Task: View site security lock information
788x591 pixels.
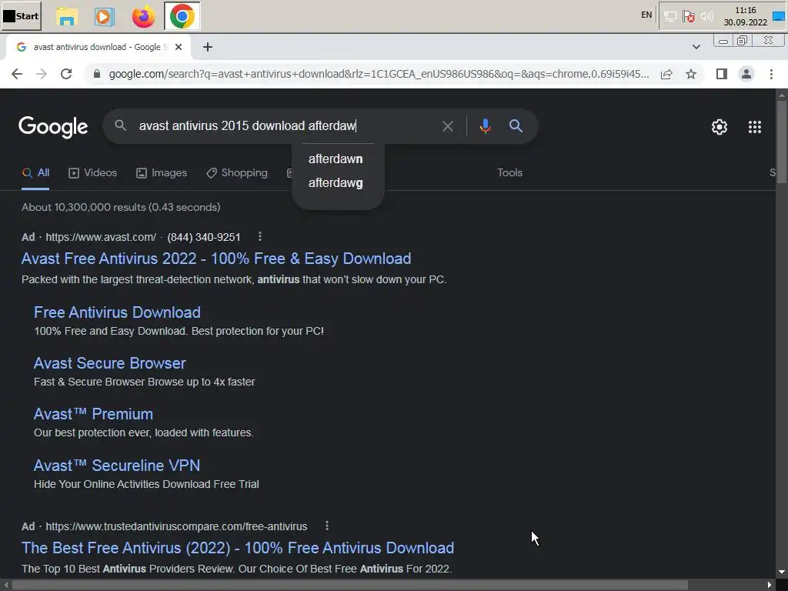Action: click(x=97, y=74)
